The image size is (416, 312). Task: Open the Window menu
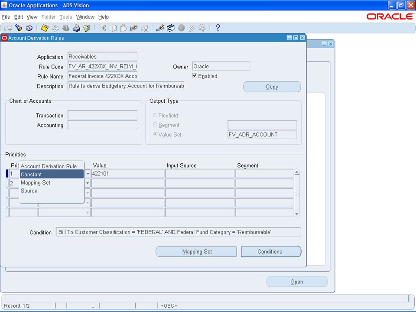pos(85,17)
